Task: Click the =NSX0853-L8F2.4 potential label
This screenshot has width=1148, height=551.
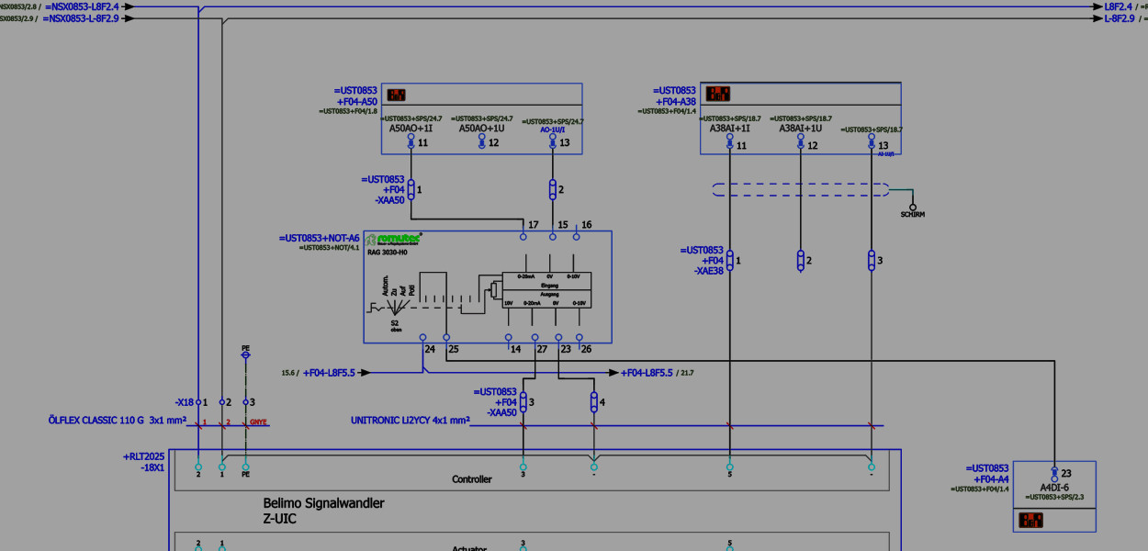Action: coord(81,6)
